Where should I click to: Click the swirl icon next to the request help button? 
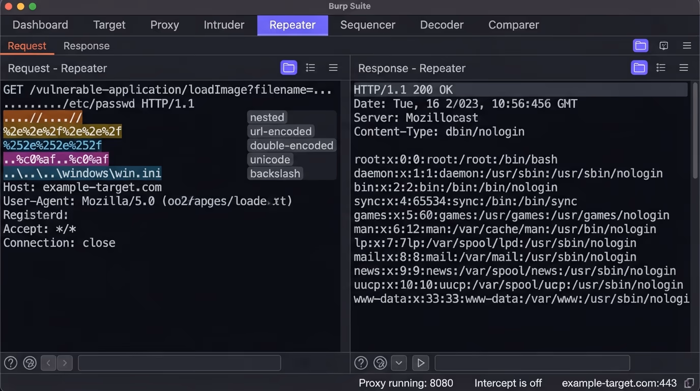pos(30,363)
